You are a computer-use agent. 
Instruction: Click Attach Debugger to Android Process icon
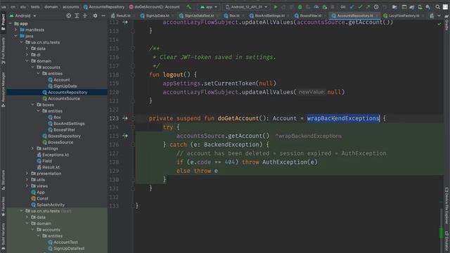pos(325,7)
